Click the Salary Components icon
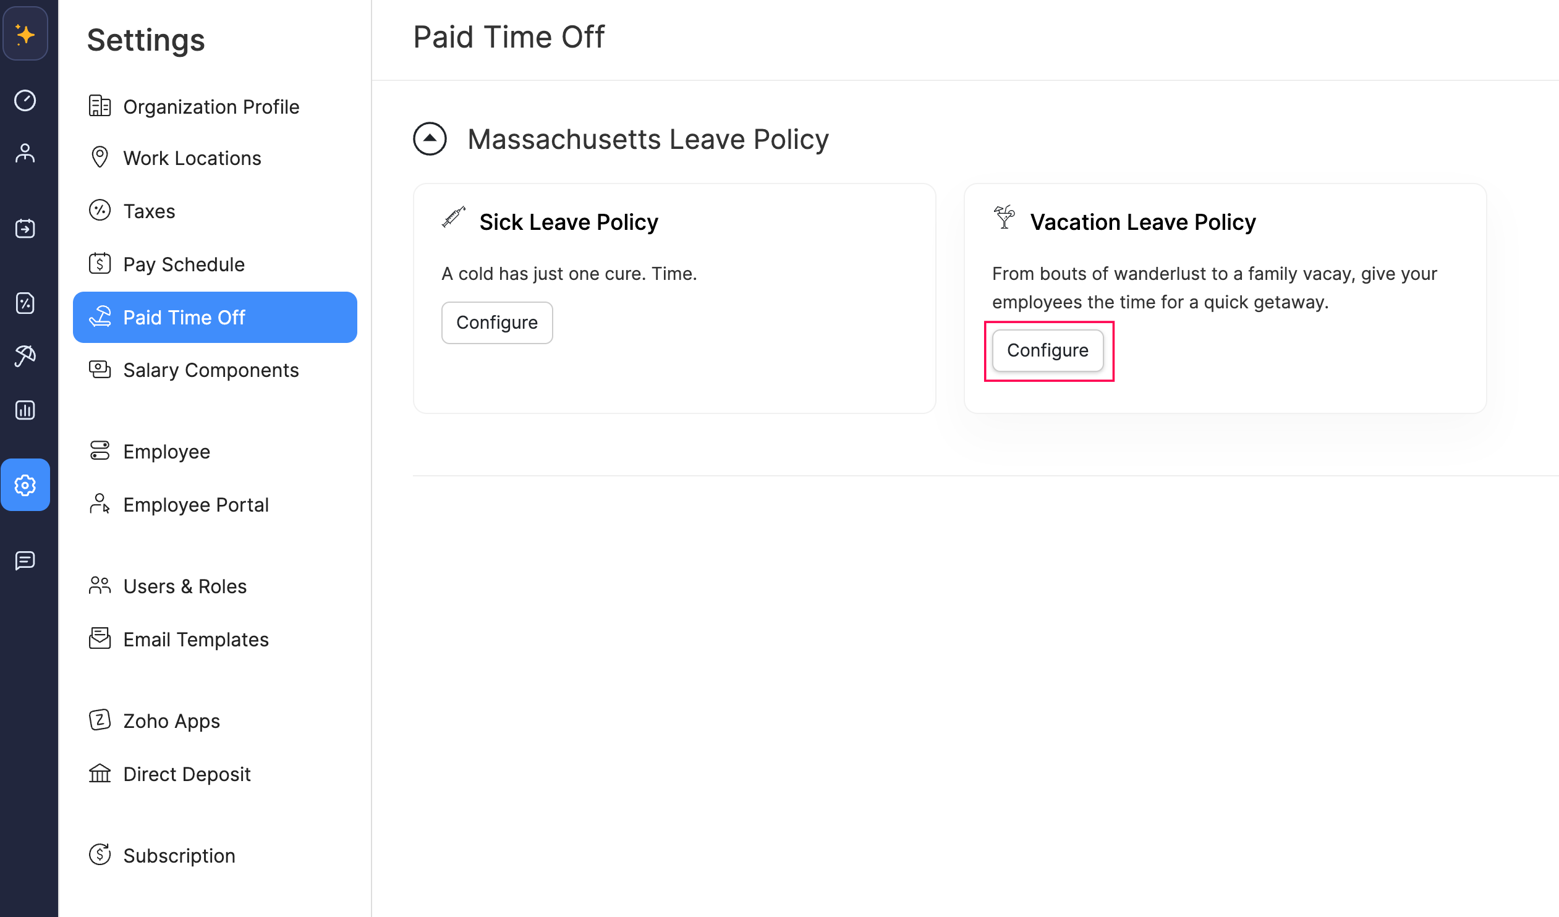This screenshot has width=1559, height=917. coord(100,370)
